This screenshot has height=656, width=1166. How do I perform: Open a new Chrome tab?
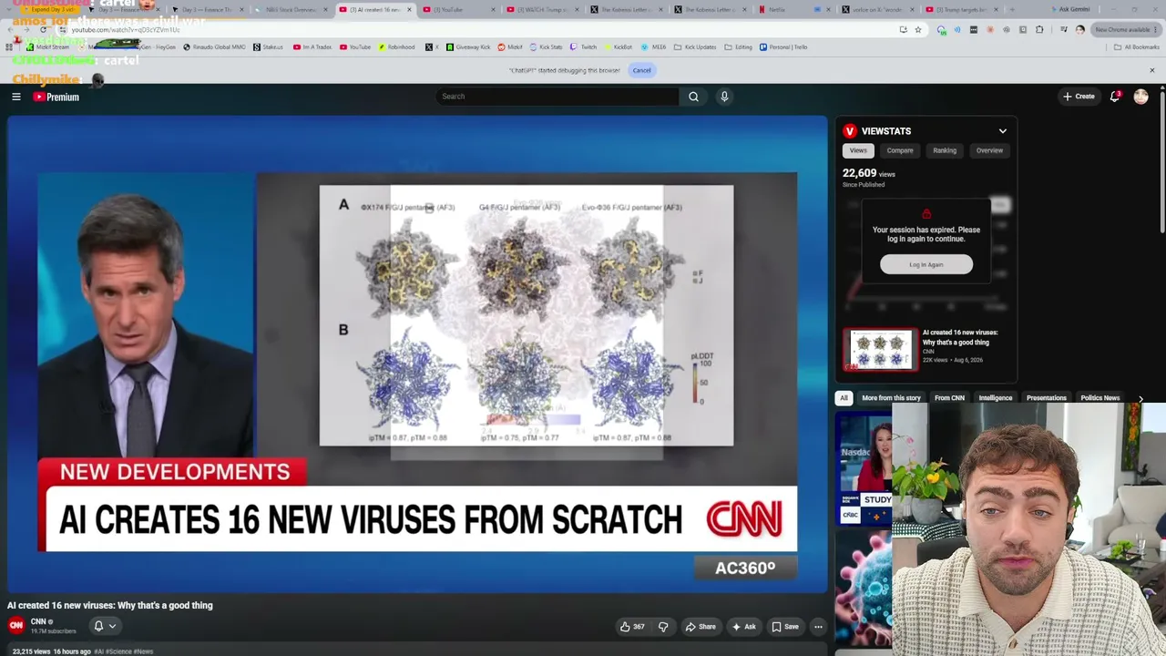(1012, 10)
